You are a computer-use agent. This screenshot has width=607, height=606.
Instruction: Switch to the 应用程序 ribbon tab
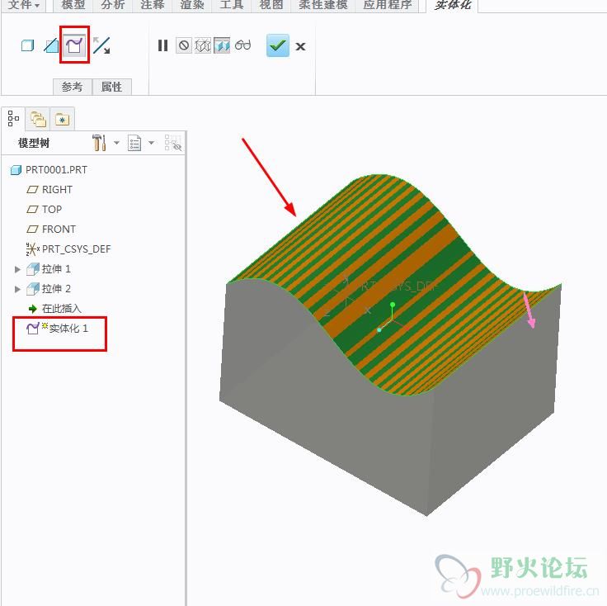click(x=387, y=6)
